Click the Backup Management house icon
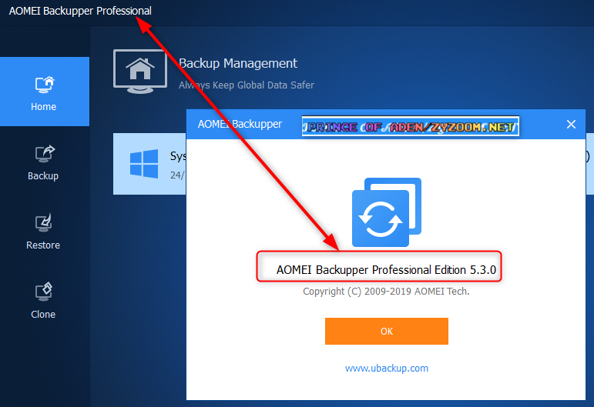Image resolution: width=594 pixels, height=407 pixels. [140, 71]
